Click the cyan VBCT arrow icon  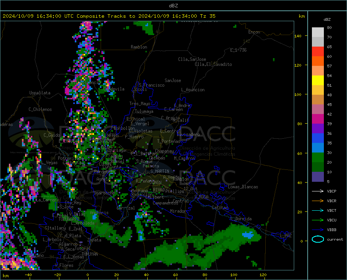point(318,210)
